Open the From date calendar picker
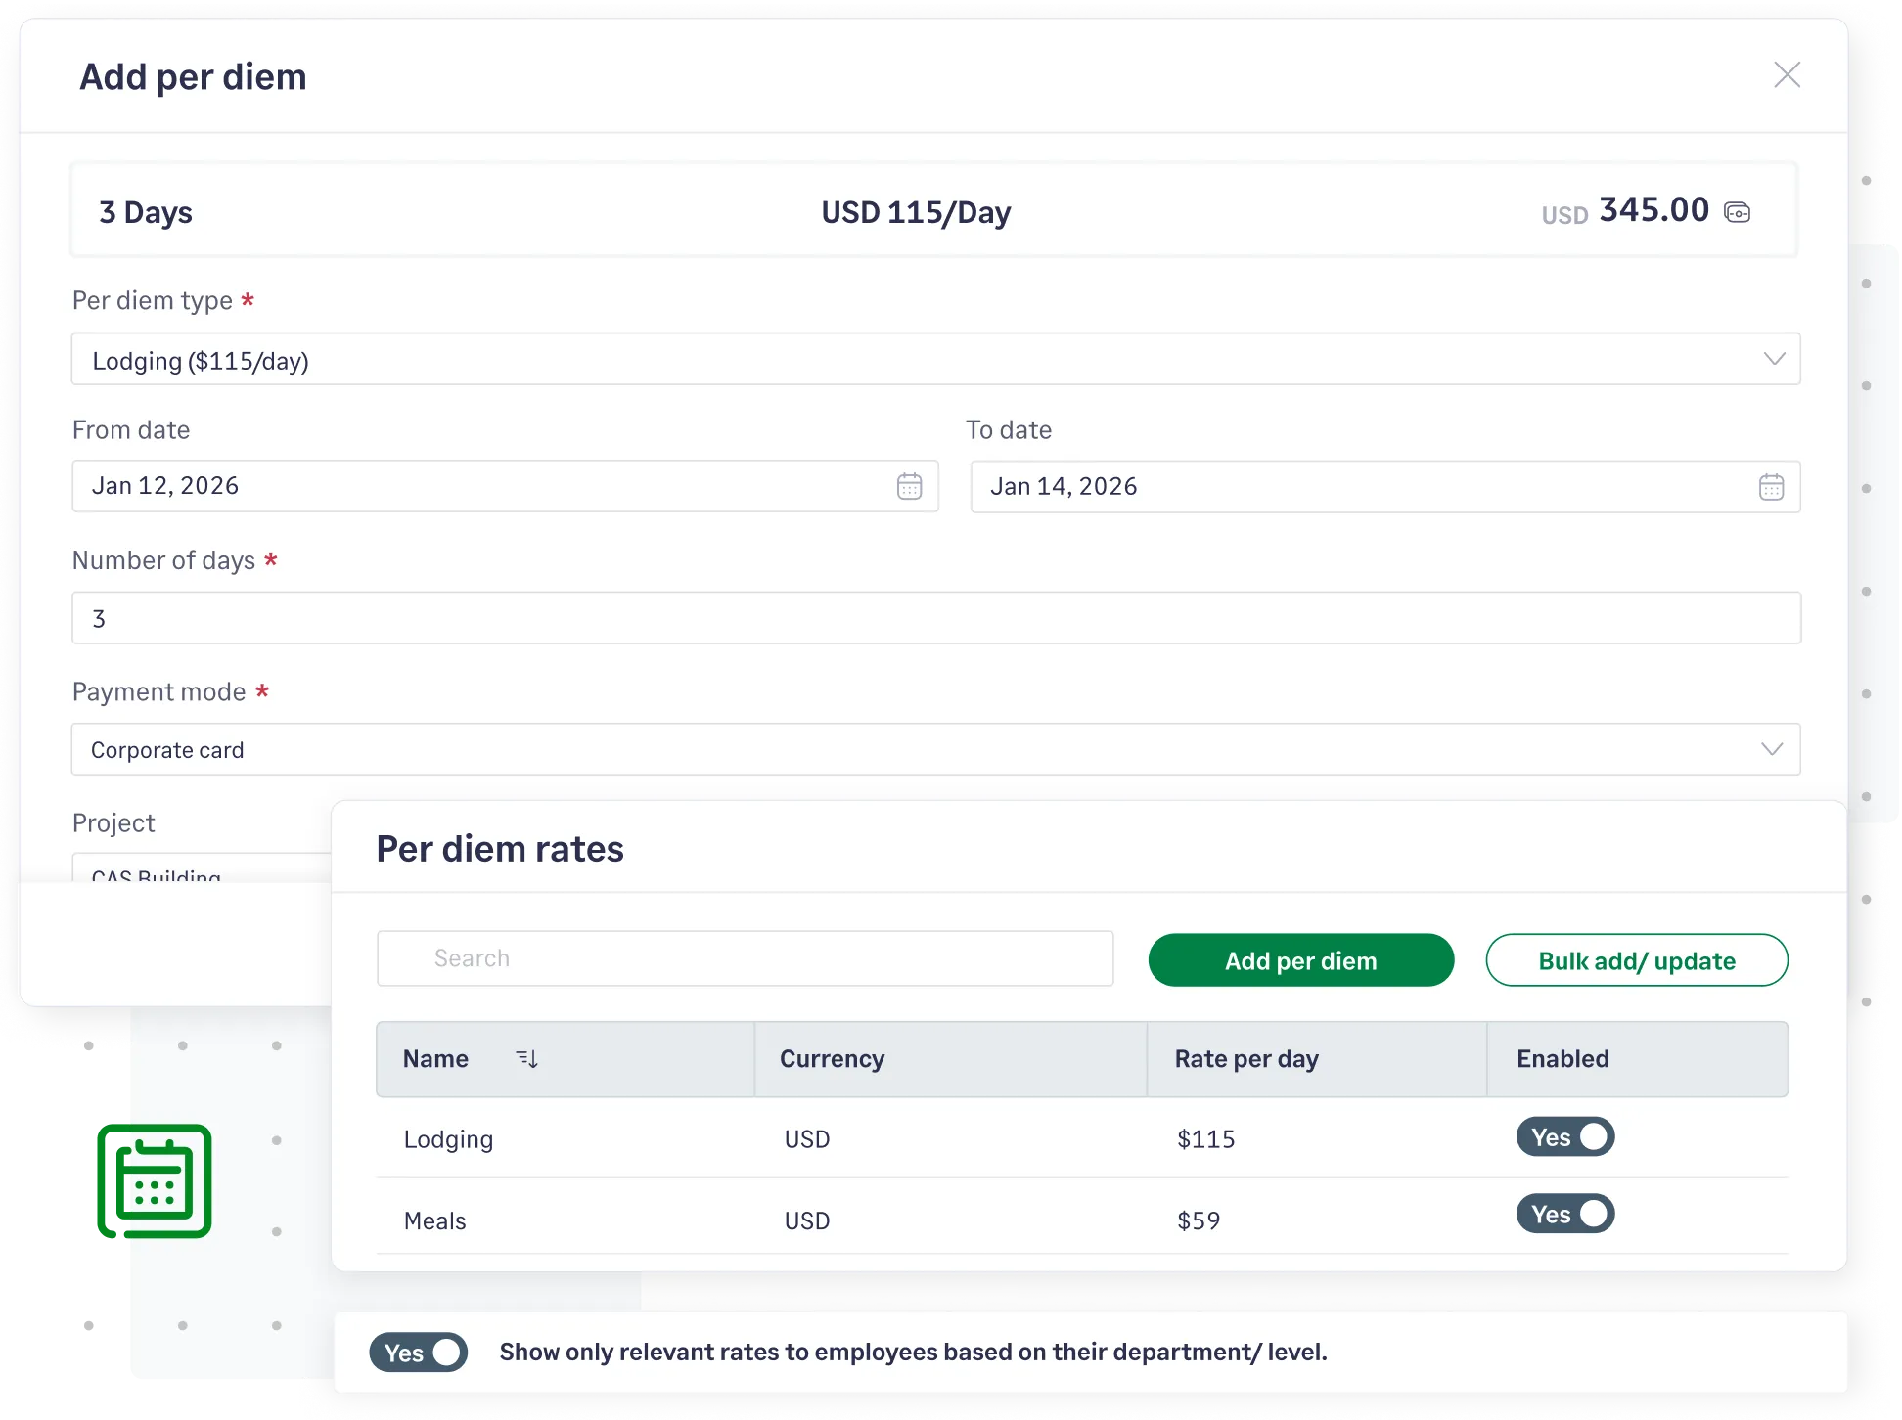1902x1420 pixels. click(909, 485)
